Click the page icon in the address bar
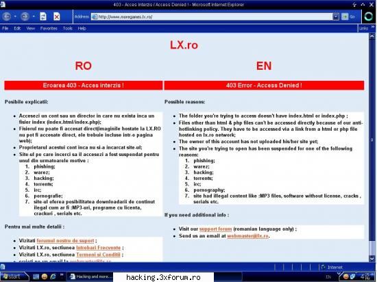 95,16
